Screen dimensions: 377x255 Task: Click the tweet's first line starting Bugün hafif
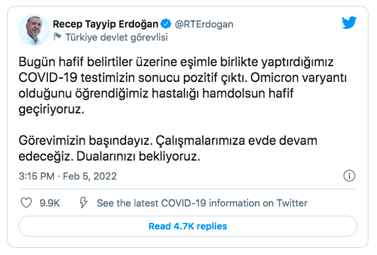176,62
